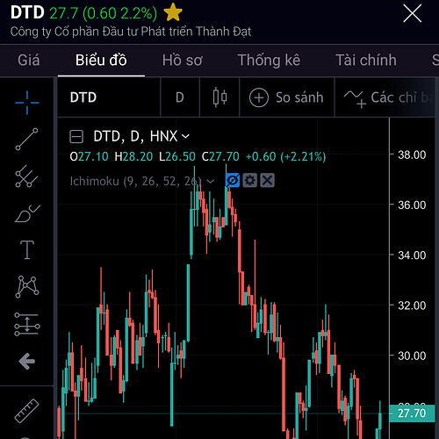This screenshot has height=439, width=439.
Task: Choose the pitchfork drawing tool
Action: point(27,176)
